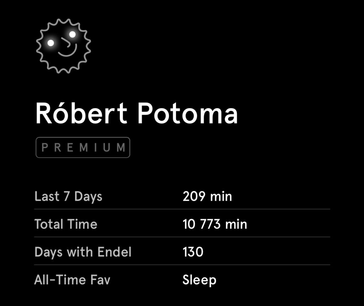Screen dimensions: 364x306
Task: Click the nose line on avatar
Action: click(66, 42)
